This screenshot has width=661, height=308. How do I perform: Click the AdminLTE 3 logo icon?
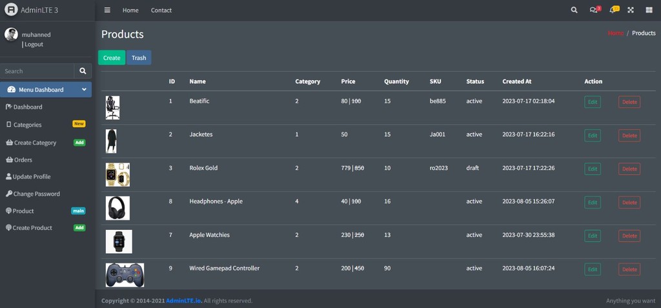point(11,10)
